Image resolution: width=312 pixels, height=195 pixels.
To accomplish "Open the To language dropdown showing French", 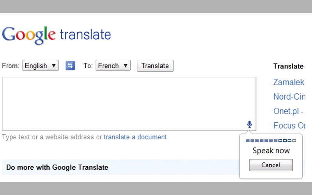I will (x=113, y=66).
